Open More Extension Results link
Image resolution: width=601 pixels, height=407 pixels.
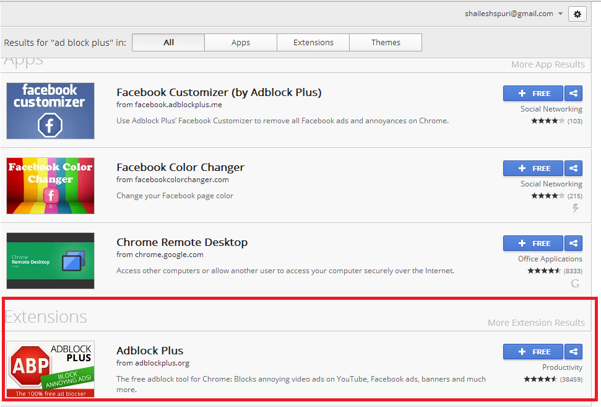(x=536, y=323)
